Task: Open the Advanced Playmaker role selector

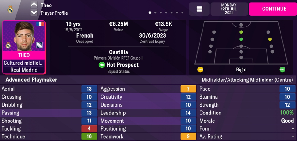Action: click(31, 80)
